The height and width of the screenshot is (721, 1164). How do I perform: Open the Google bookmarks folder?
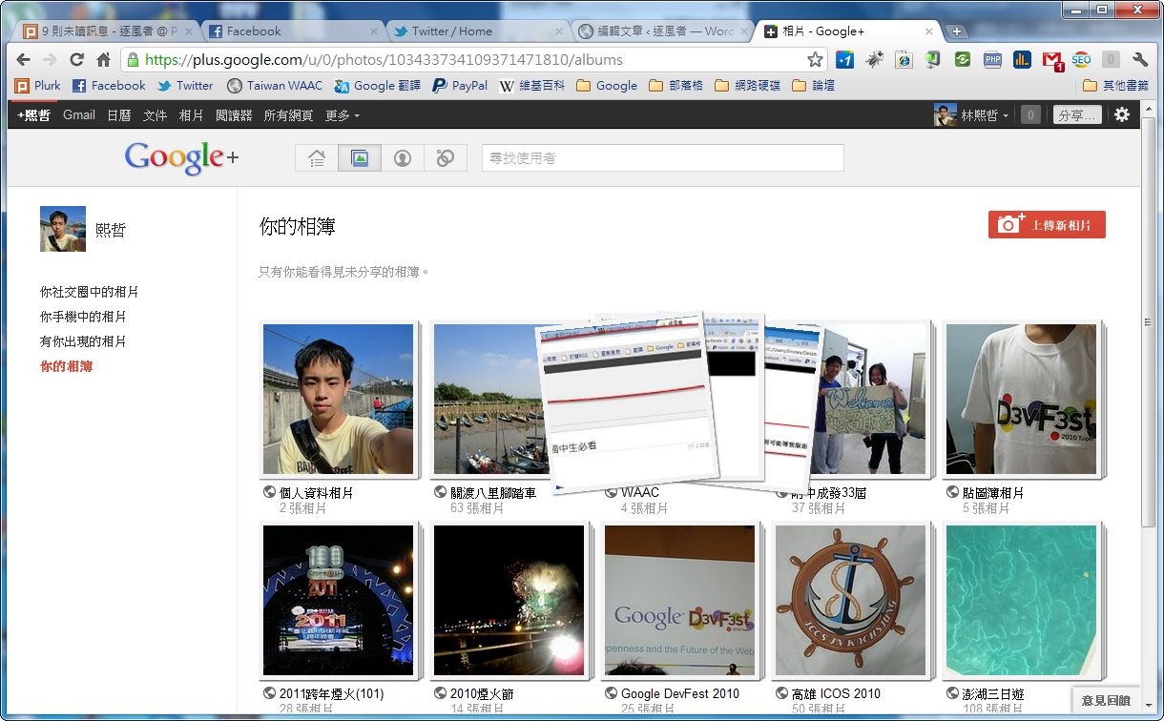[x=607, y=86]
